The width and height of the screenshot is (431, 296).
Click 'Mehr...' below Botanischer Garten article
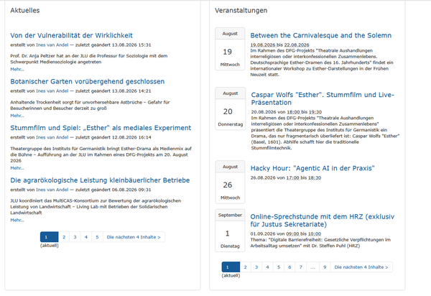17,116
